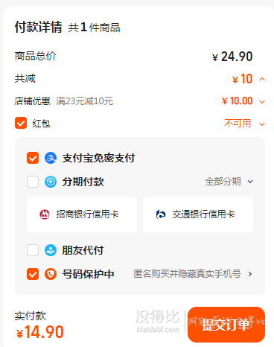Screen dimensions: 274x347
Task: Uncheck the 红包 red packet checkbox
Action: coord(21,123)
